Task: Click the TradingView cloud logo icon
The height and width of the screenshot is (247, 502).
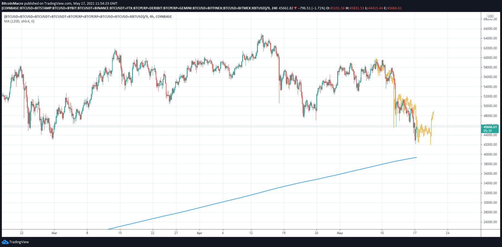Action: [5, 242]
